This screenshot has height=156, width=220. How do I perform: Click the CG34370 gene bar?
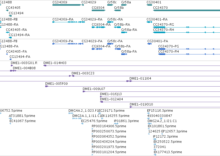[x=186, y=10]
